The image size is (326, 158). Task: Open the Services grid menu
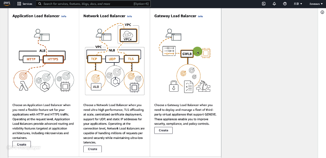(x=25, y=4)
